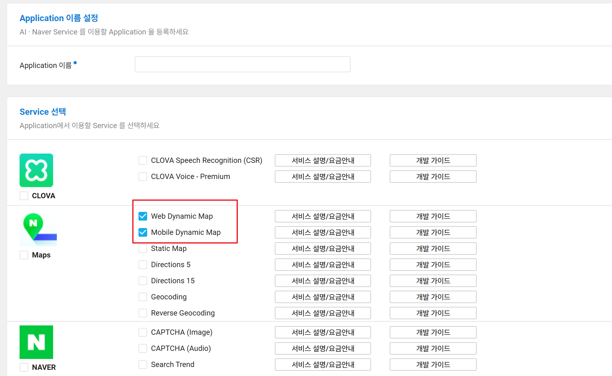This screenshot has height=376, width=612.
Task: Open 서비스 설명/요금안내 for Reverse Geocoding
Action: (x=323, y=313)
